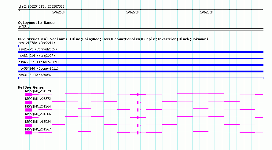Click the small blue nsv1012780 variant mark
272x150 pixels.
pyautogui.click(x=18, y=46)
